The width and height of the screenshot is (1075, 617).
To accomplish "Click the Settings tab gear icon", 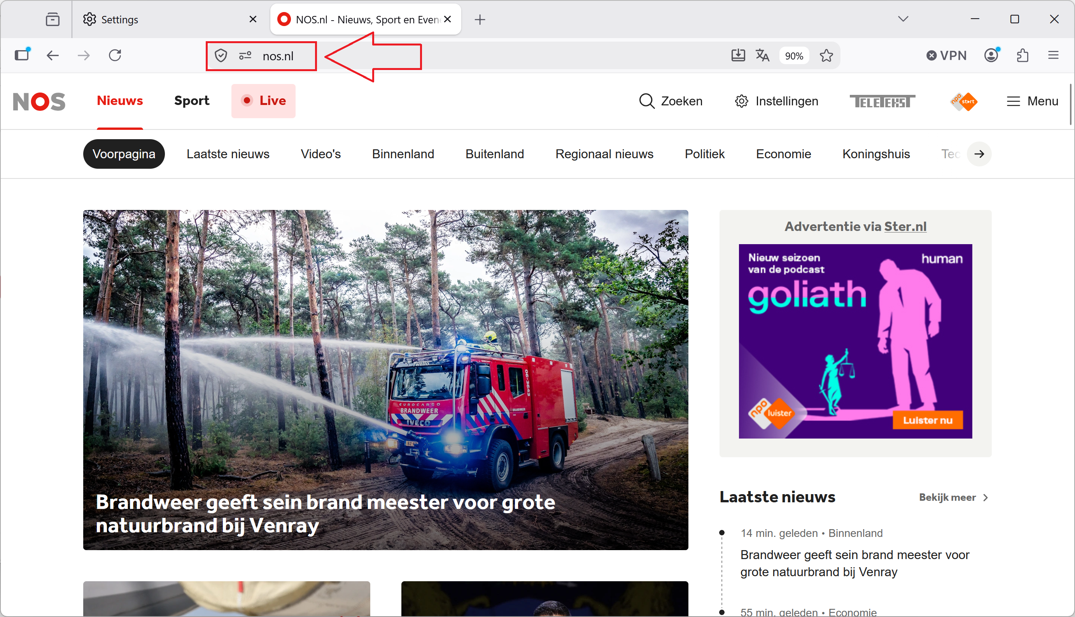I will (x=89, y=19).
